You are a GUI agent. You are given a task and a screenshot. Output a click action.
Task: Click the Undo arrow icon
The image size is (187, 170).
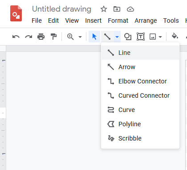[x=16, y=37]
